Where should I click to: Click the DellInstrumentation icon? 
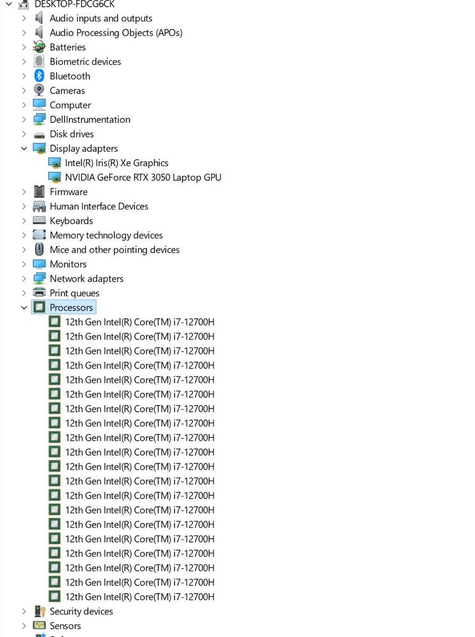pos(39,119)
